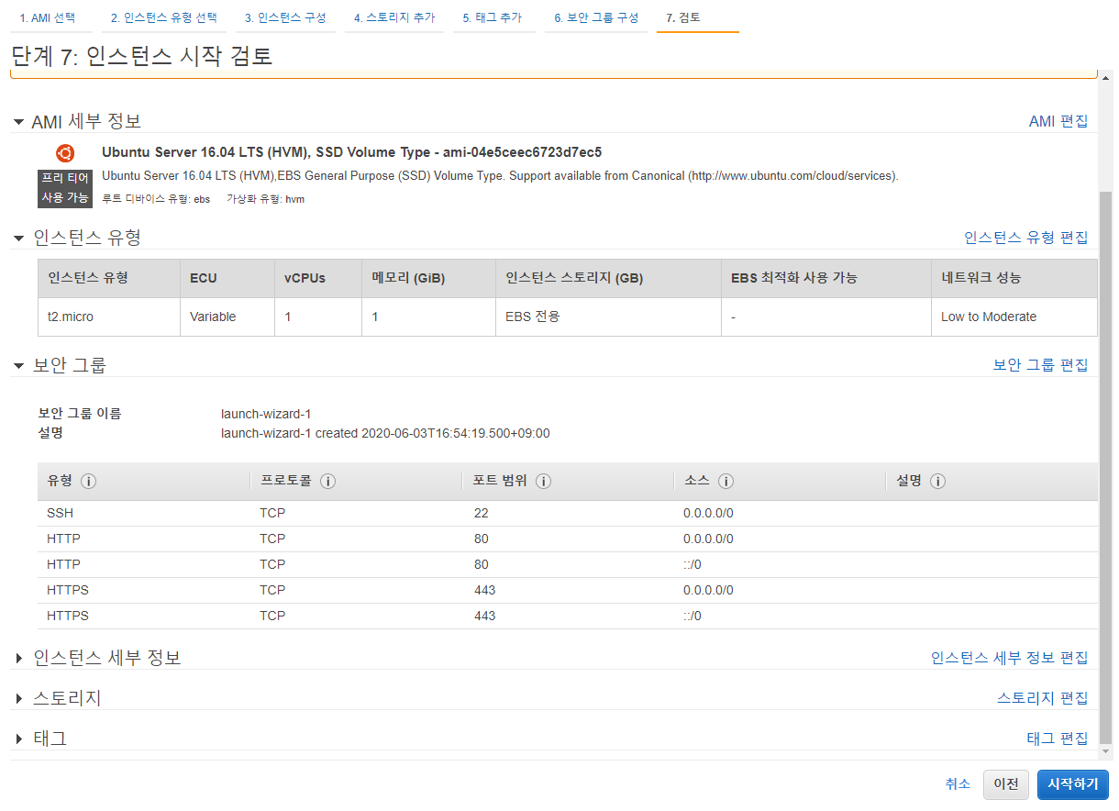Open the 스토리지 편집 link
Screen dimensions: 1119x811
point(1043,698)
